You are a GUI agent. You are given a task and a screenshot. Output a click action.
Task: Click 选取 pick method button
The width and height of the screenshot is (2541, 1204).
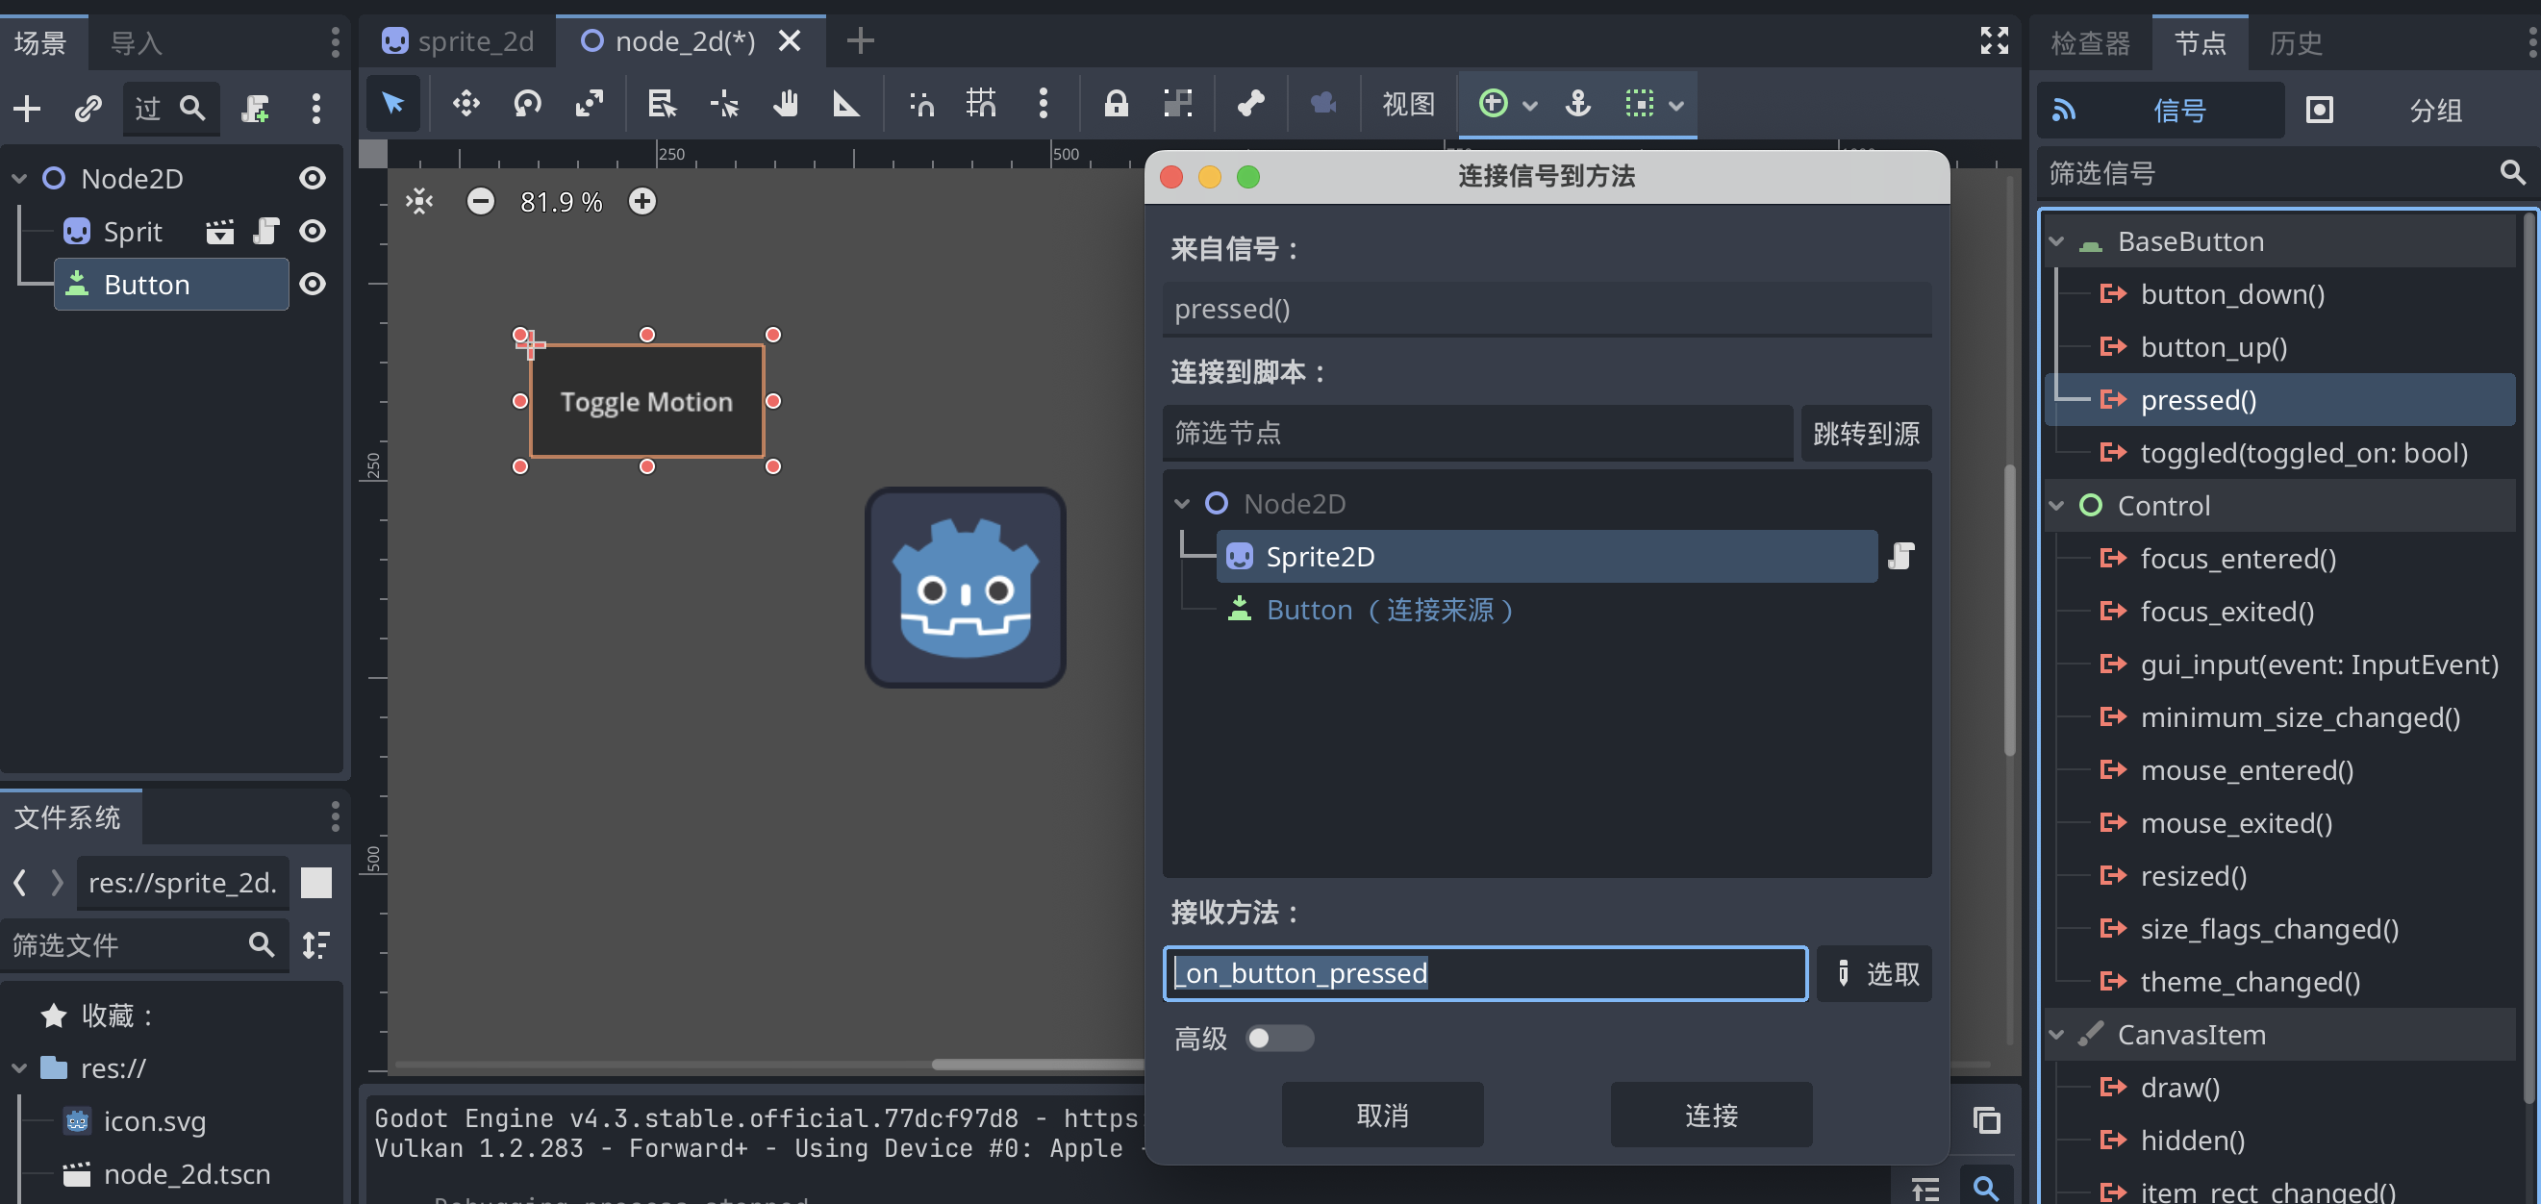pyautogui.click(x=1875, y=974)
